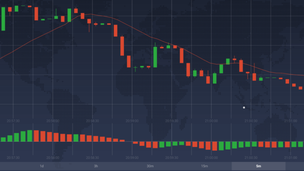Click the 21:01:00 label on lower time axis

click(290, 157)
